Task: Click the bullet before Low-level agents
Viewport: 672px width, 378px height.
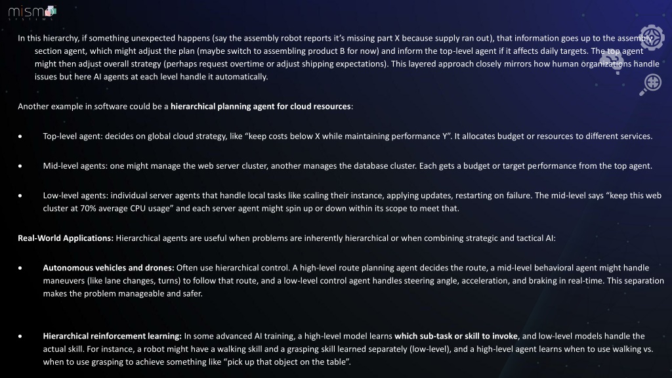Action: 20,196
